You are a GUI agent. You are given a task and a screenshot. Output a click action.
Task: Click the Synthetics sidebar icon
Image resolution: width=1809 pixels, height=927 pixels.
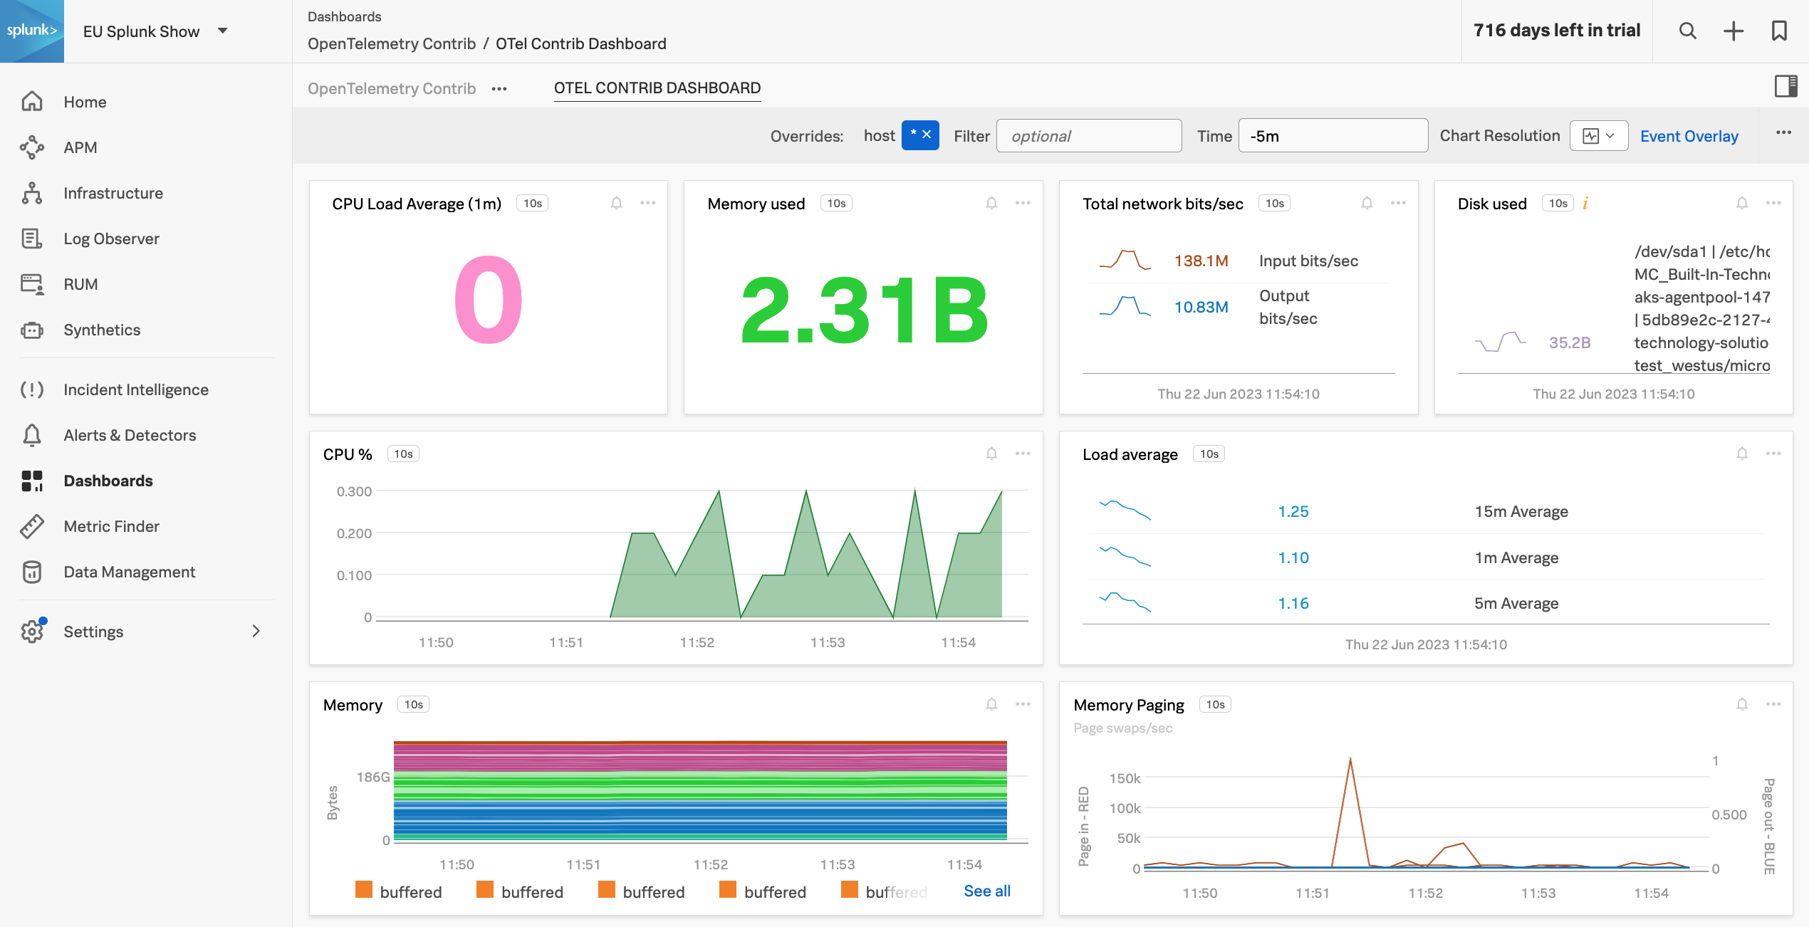(32, 330)
